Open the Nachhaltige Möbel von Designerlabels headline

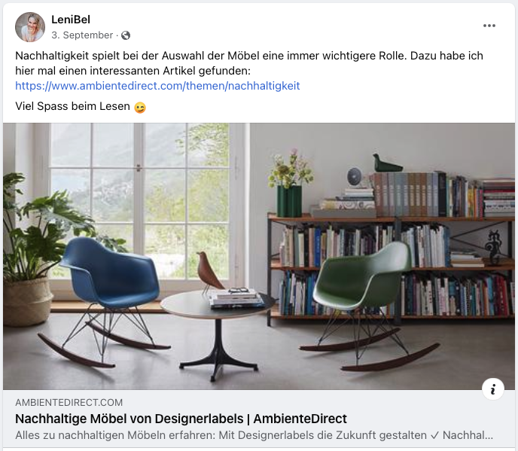coord(181,419)
